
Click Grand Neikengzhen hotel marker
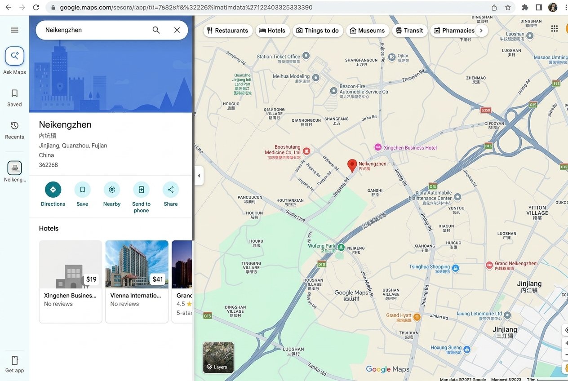489,266
